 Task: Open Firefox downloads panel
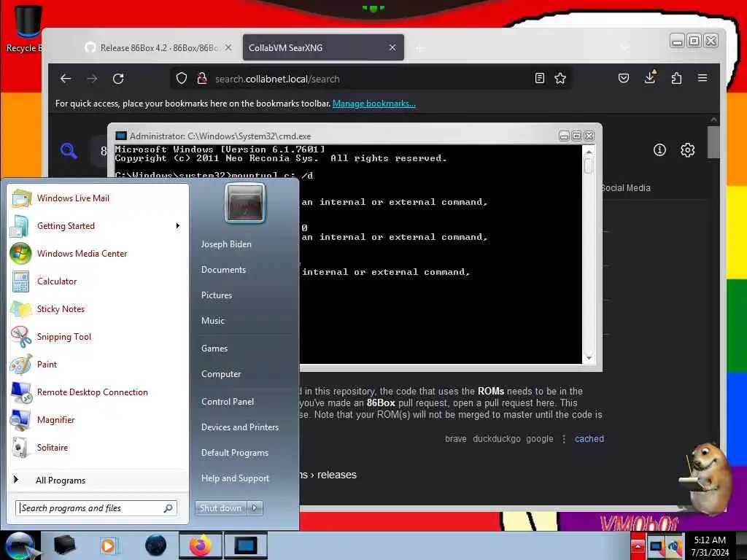650,77
